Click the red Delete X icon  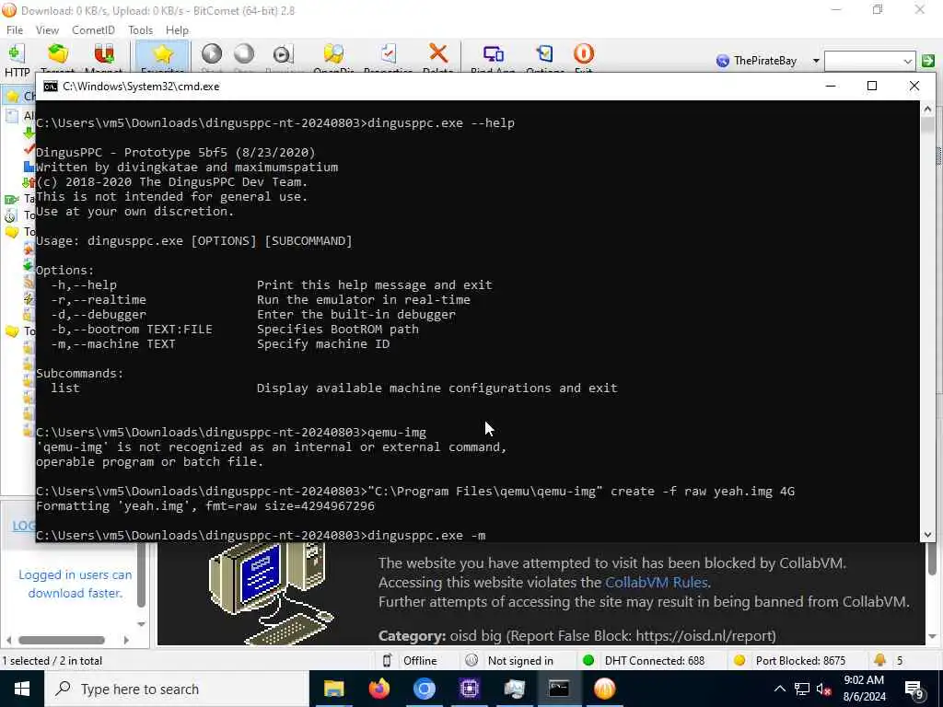(438, 54)
